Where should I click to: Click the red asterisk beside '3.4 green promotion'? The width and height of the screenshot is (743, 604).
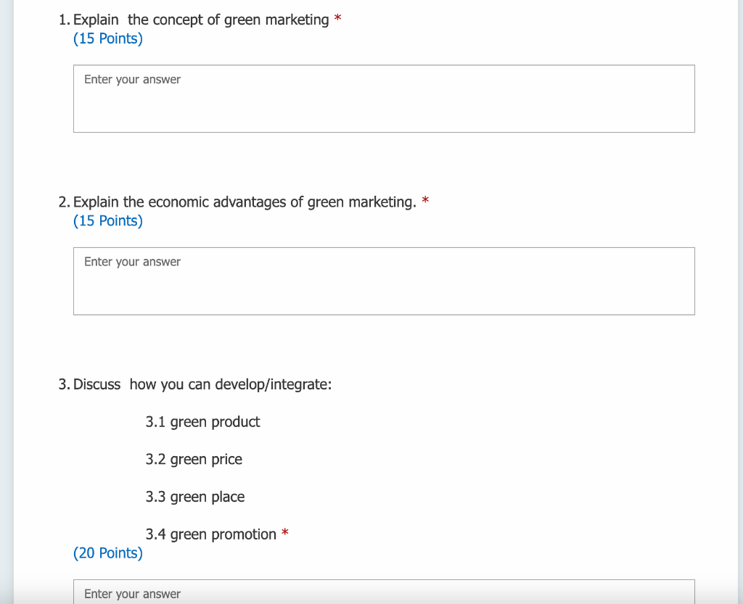[284, 532]
